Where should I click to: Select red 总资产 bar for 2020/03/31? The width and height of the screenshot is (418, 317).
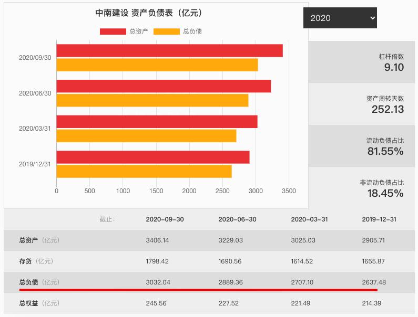157,122
